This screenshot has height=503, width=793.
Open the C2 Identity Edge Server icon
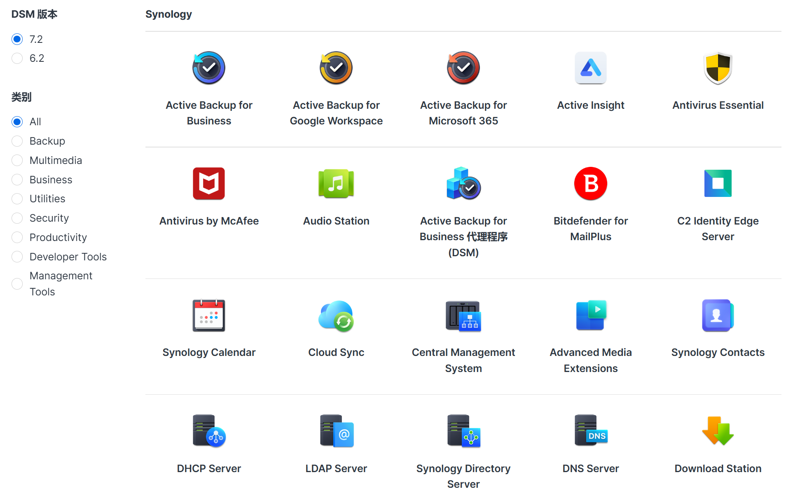pyautogui.click(x=718, y=184)
